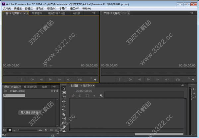199x138 pixels.
Task: Play in the Source monitor
Action: (x=50, y=79)
